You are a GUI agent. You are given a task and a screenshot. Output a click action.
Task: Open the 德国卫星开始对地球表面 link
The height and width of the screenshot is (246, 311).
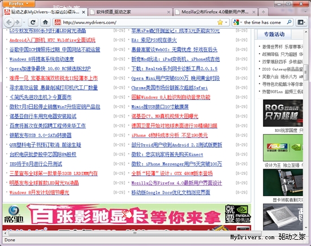pos(174,126)
